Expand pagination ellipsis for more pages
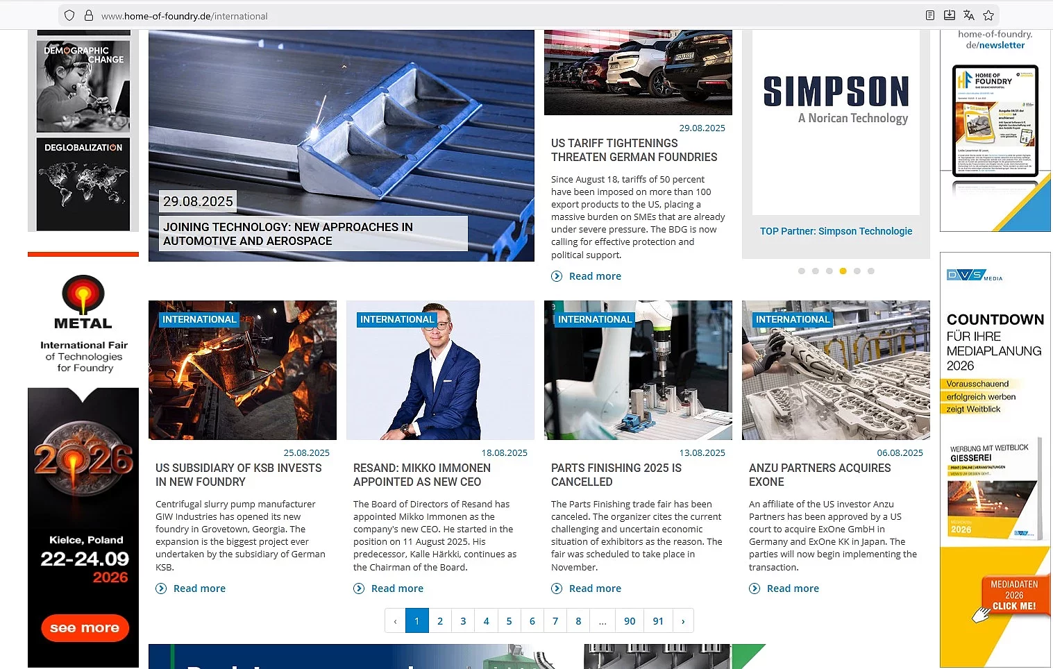The width and height of the screenshot is (1053, 669). pos(603,621)
